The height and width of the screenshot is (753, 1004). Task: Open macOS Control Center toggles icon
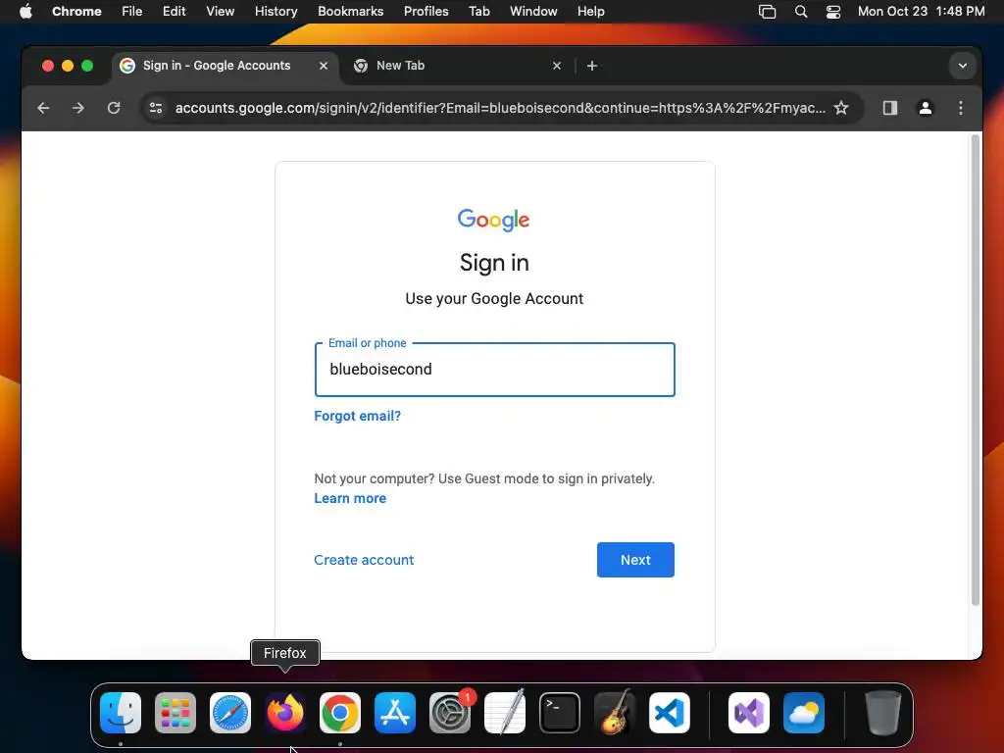[x=832, y=12]
